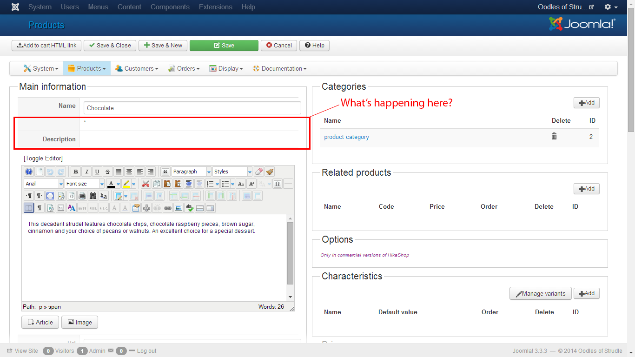Click the Find and Replace icon
This screenshot has width=635, height=357.
pos(104,196)
